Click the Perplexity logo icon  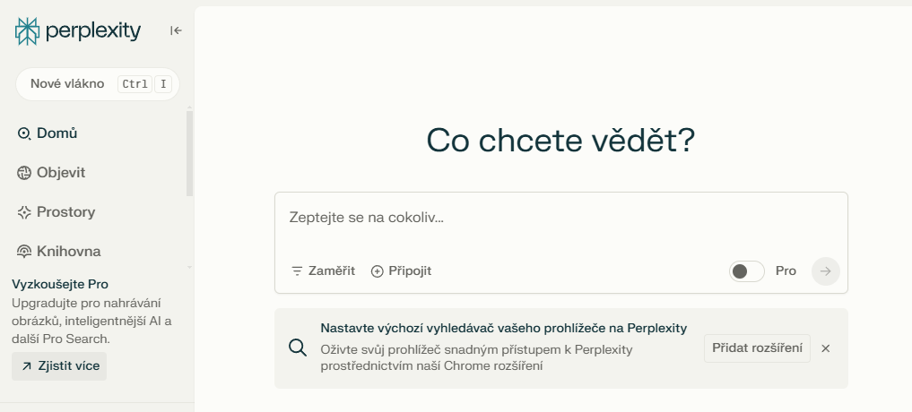coord(27,30)
